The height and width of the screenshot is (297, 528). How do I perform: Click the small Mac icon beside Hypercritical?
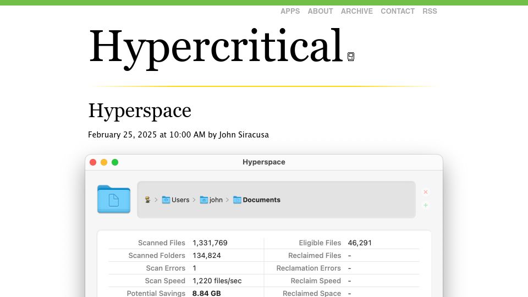pos(351,57)
